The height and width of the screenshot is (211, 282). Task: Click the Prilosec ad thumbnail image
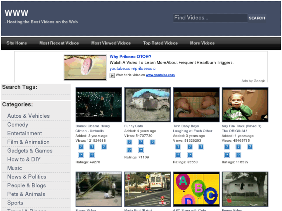pyautogui.click(x=85, y=68)
